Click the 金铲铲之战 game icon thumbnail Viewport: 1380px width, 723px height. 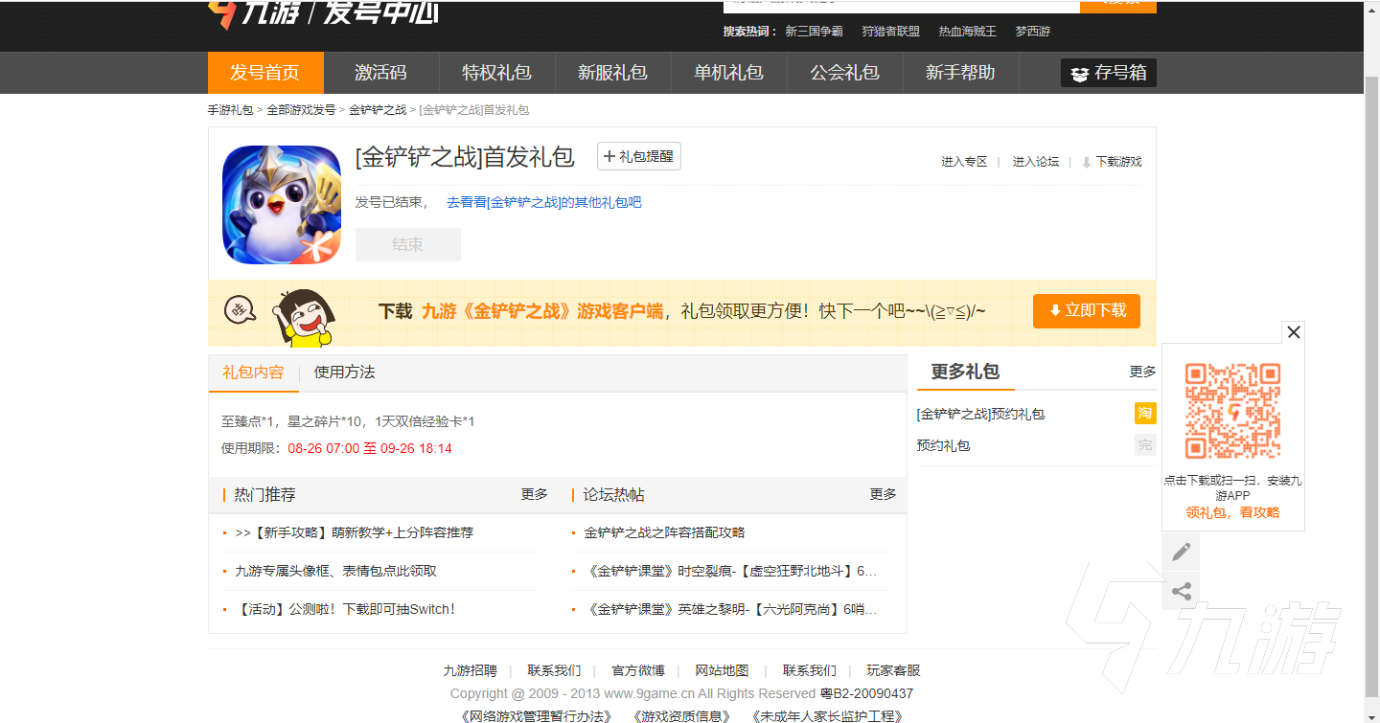pos(282,205)
